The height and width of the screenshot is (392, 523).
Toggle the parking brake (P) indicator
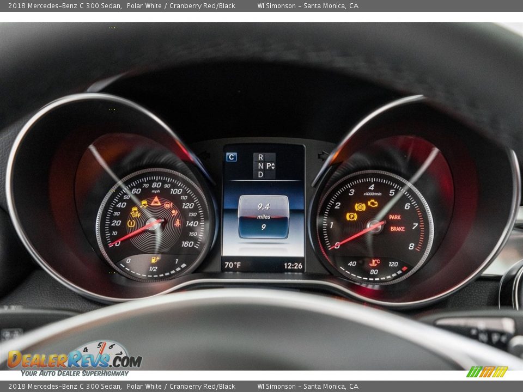coord(352,217)
